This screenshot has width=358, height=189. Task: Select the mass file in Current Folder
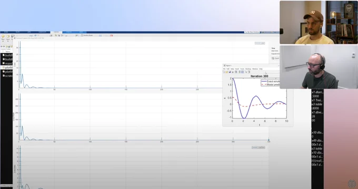7,64
